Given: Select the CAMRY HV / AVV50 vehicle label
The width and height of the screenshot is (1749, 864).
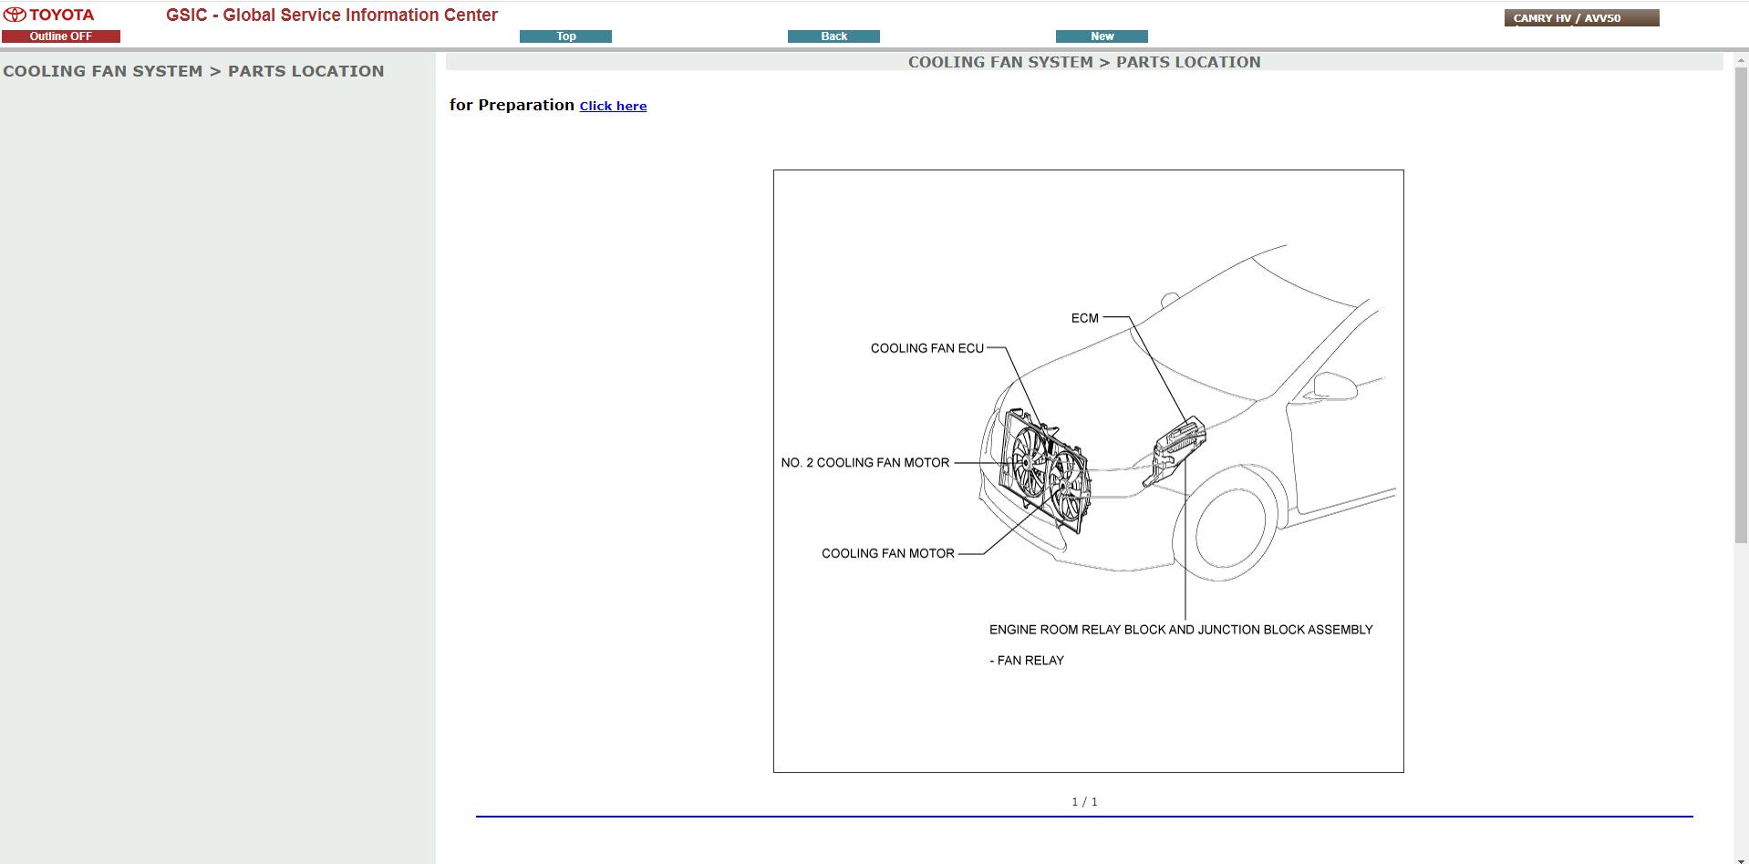Looking at the screenshot, I should tap(1581, 18).
